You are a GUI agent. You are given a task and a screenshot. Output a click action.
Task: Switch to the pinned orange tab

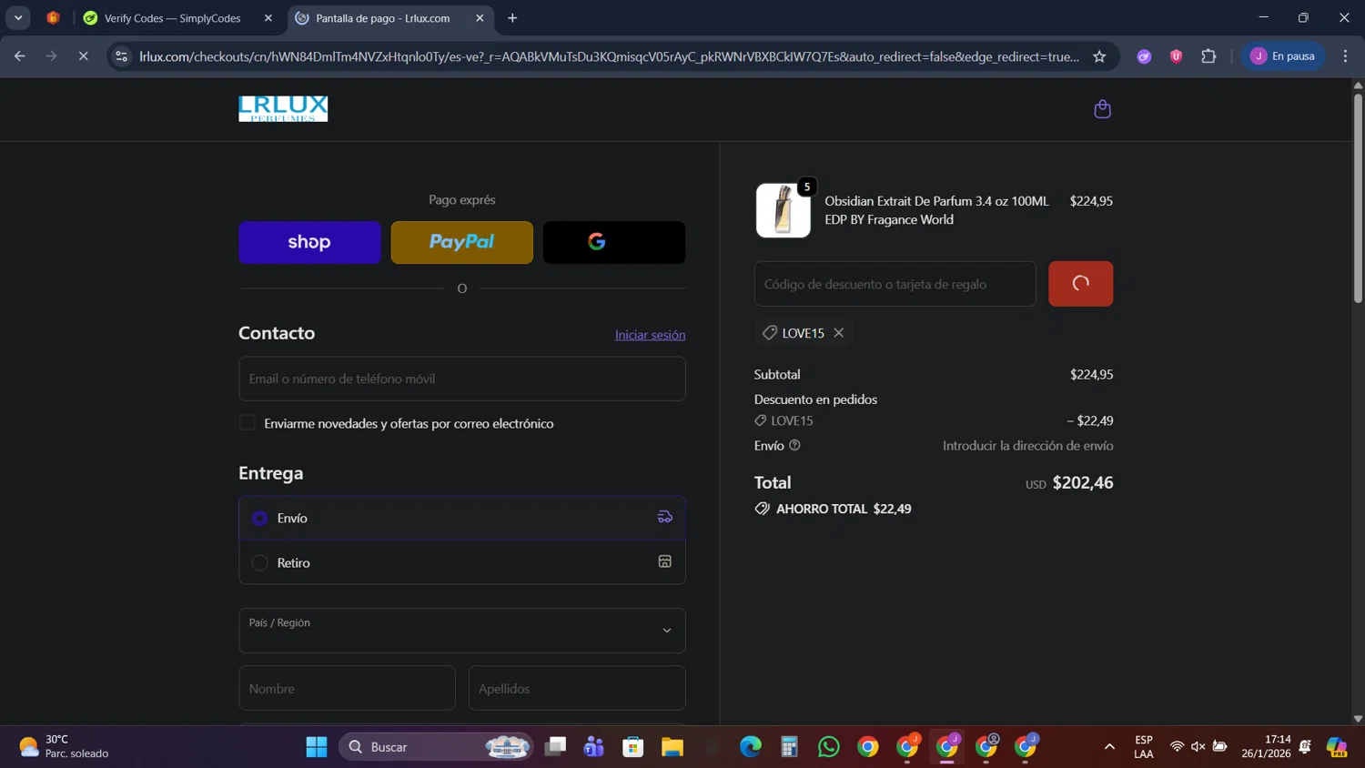(53, 18)
